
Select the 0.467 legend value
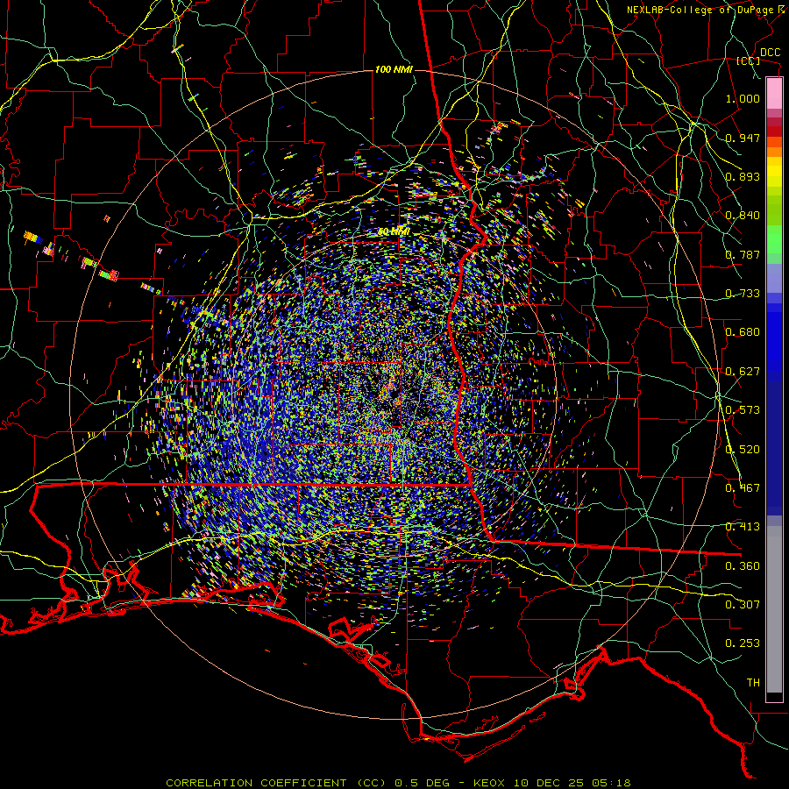[x=743, y=487]
